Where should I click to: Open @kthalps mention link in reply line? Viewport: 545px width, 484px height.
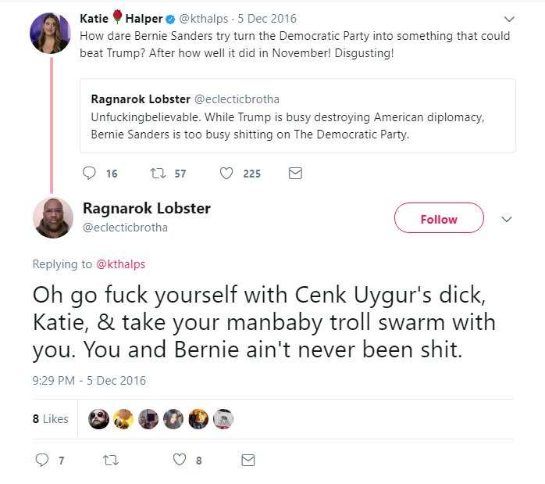point(120,264)
